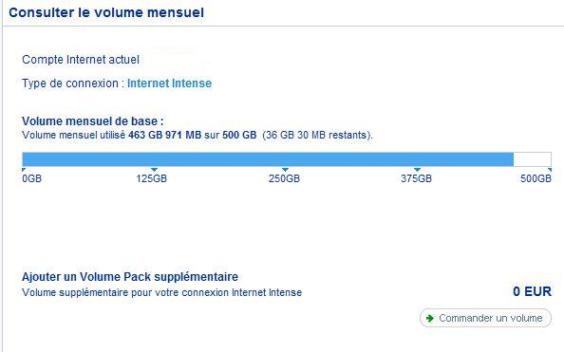
Task: Click the Ajouter un Volume Pack supplémentaire heading
Action: (x=130, y=277)
